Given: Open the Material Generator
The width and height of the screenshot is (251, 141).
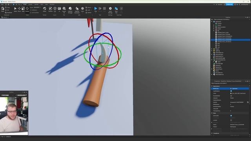Looking at the screenshot, I should coord(77,9).
